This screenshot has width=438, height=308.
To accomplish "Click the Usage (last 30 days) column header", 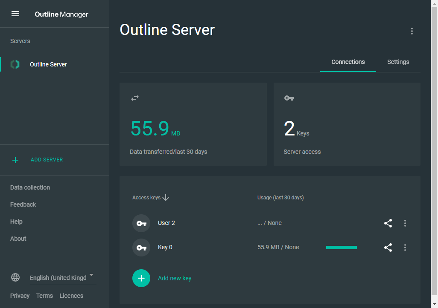I will coord(280,198).
